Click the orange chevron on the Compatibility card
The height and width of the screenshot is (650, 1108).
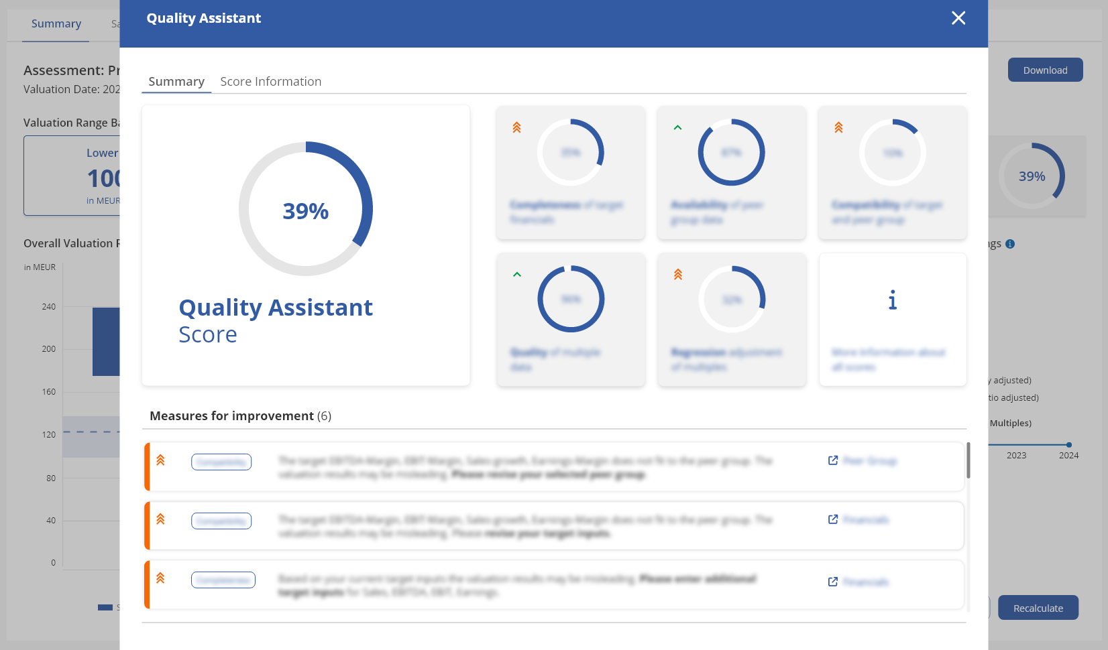[x=838, y=127]
